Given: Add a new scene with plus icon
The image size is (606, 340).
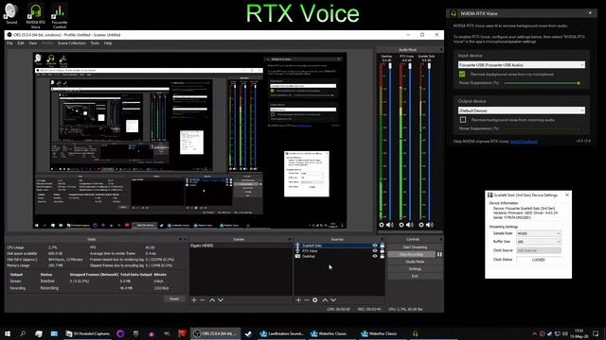Looking at the screenshot, I should pos(194,300).
